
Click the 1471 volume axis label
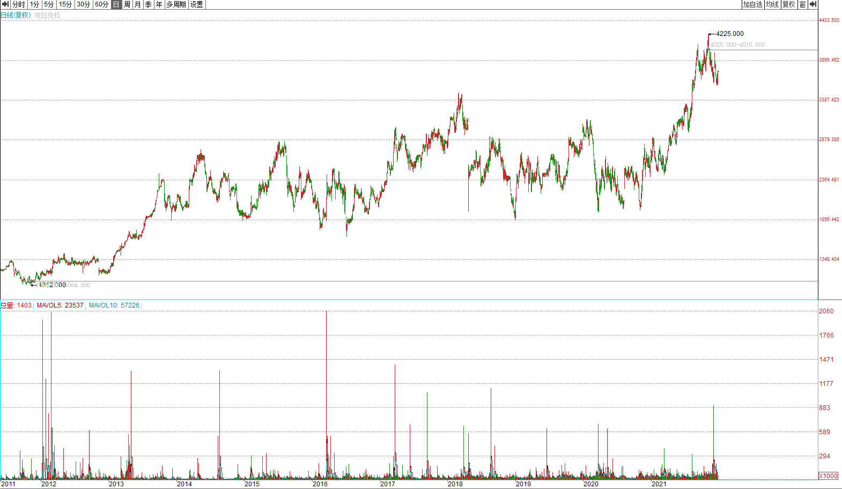point(826,360)
